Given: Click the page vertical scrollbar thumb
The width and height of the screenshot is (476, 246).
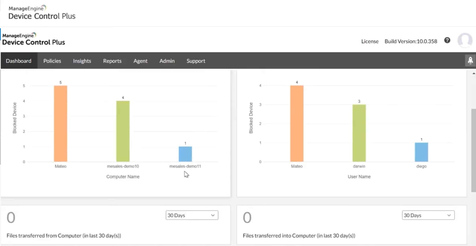Looking at the screenshot, I should point(473,150).
